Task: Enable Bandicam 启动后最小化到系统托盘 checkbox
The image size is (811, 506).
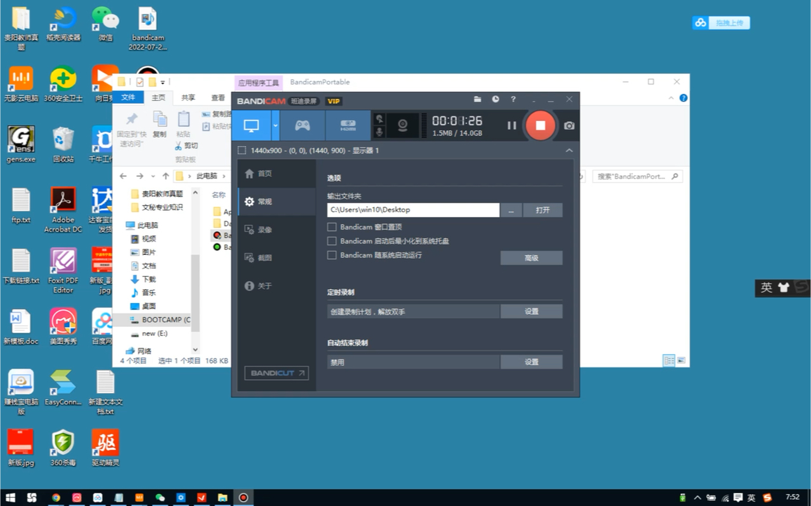Action: pos(331,241)
